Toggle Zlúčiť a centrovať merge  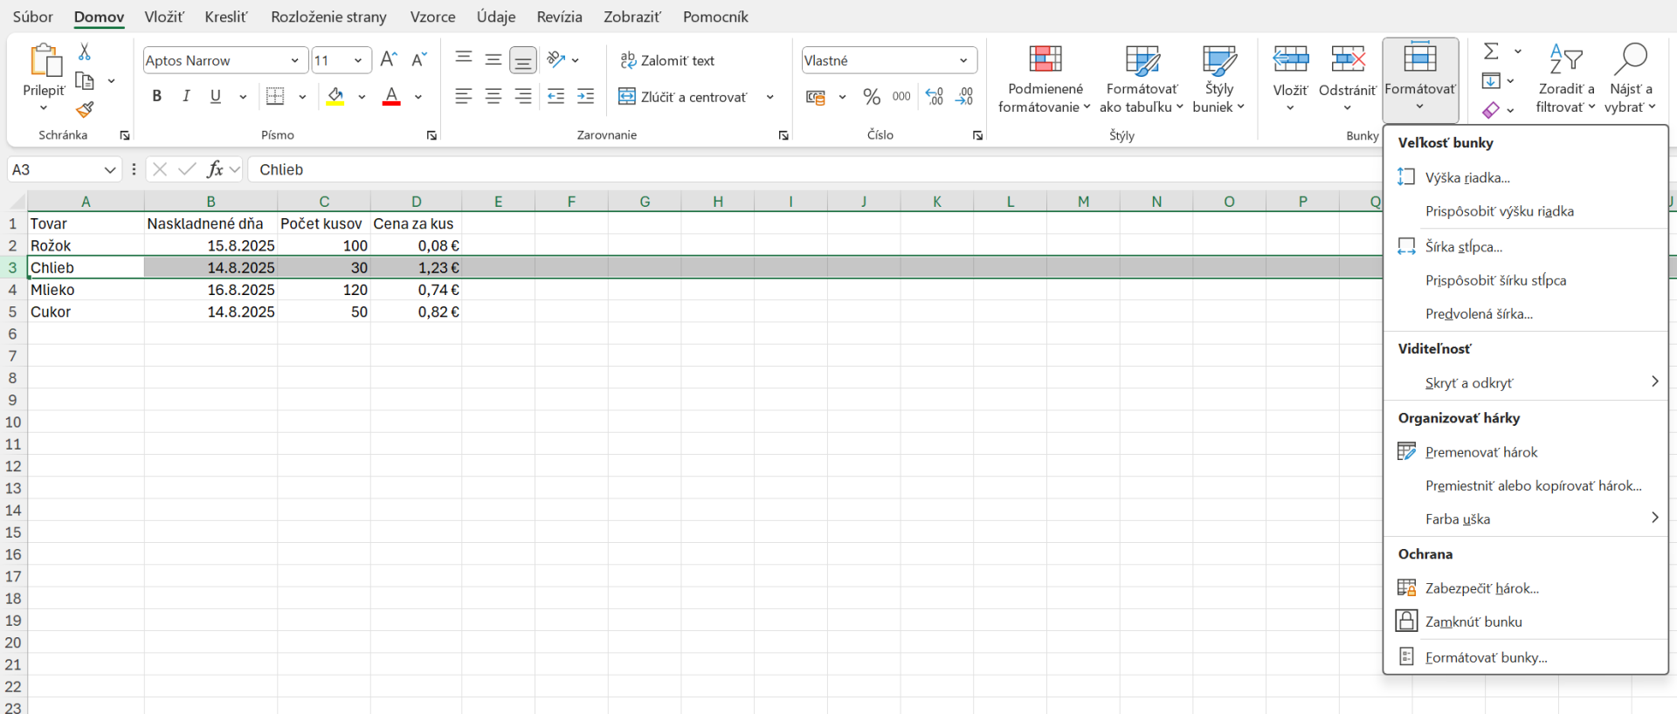click(x=683, y=97)
